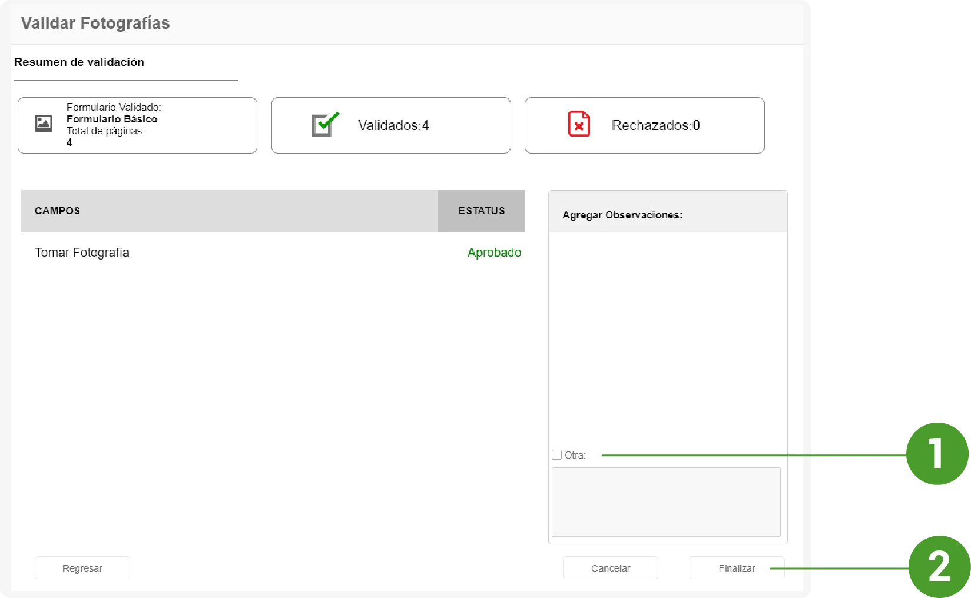Click the Otra observations text area

coord(666,502)
